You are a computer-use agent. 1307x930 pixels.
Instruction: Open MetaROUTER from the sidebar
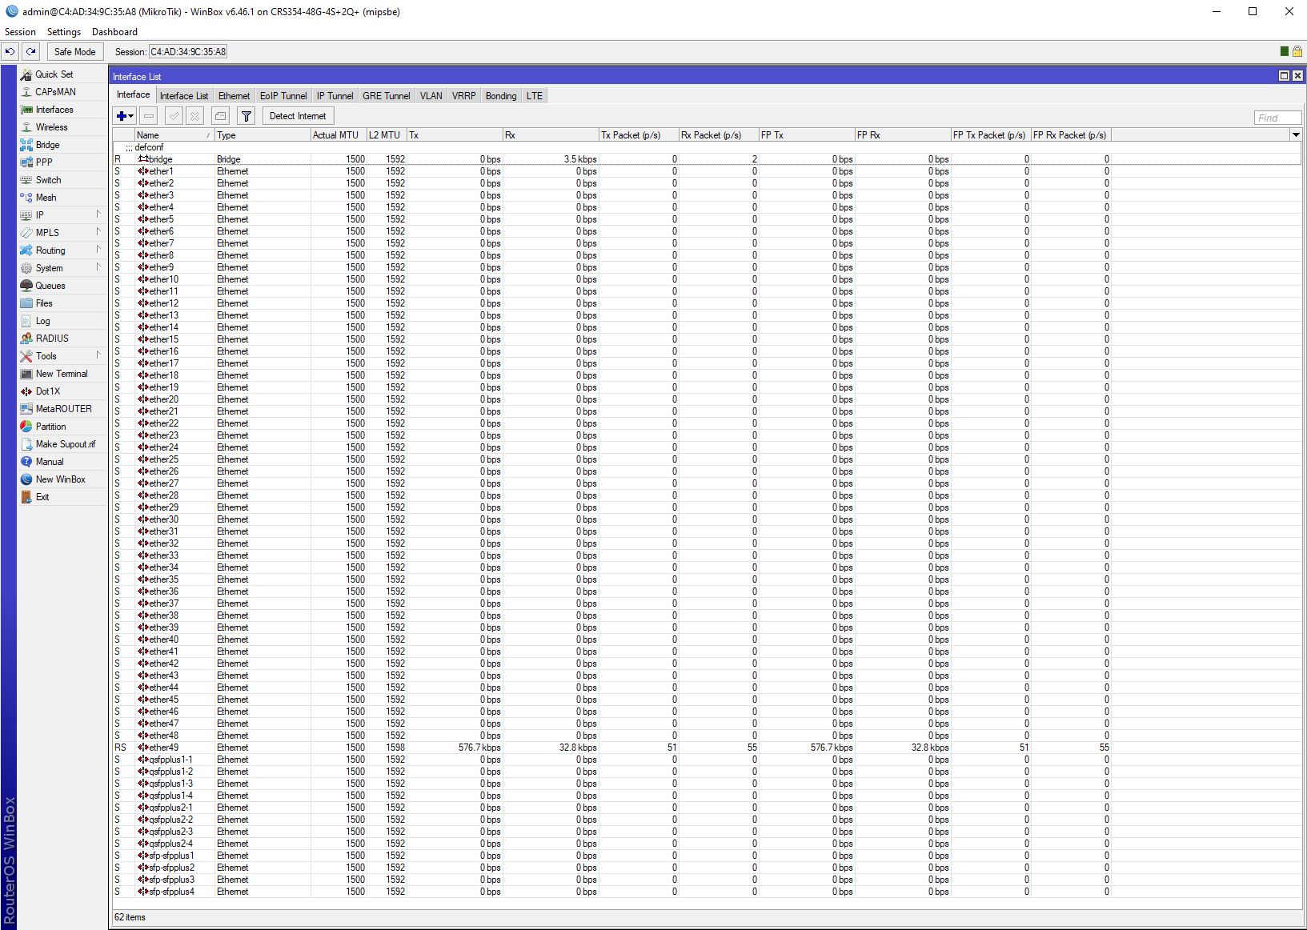(62, 409)
